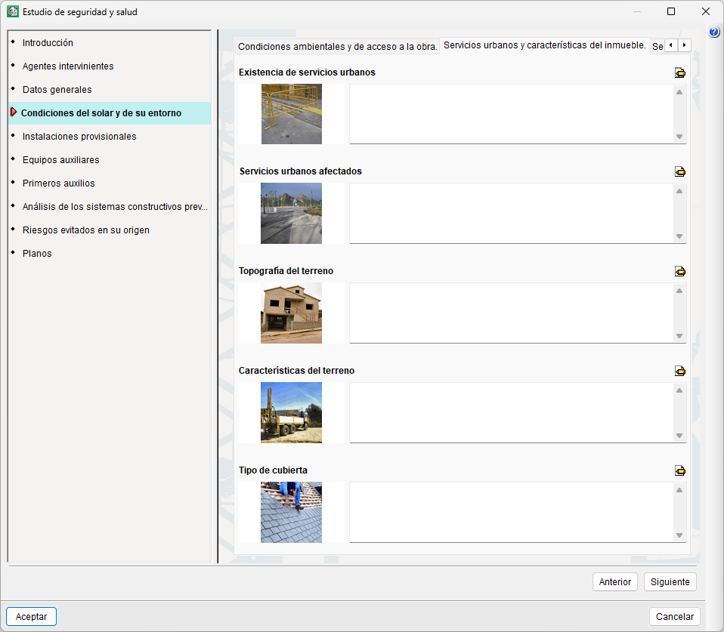Close the Estudio de seguridad y salud window

[706, 11]
